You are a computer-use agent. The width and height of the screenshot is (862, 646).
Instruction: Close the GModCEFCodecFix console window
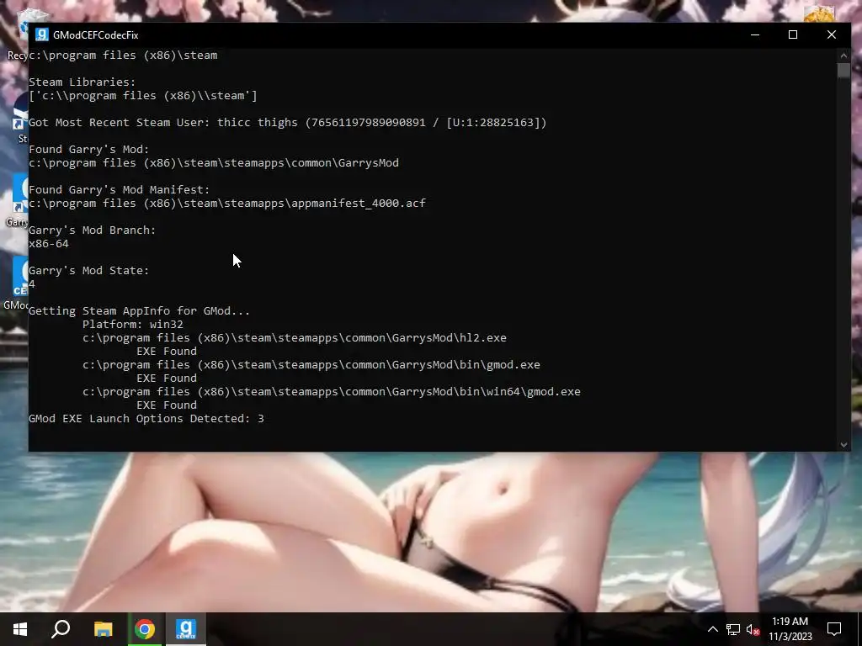[832, 34]
